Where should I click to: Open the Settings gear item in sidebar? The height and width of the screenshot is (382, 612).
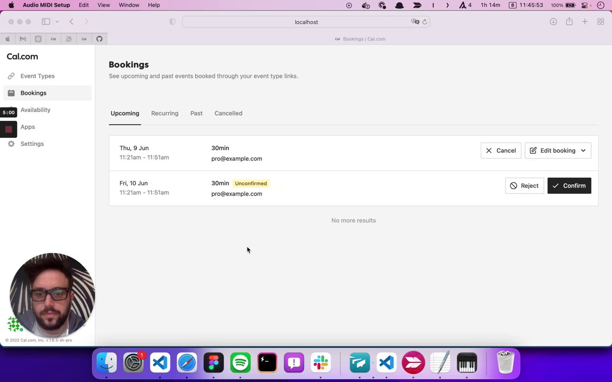point(32,144)
